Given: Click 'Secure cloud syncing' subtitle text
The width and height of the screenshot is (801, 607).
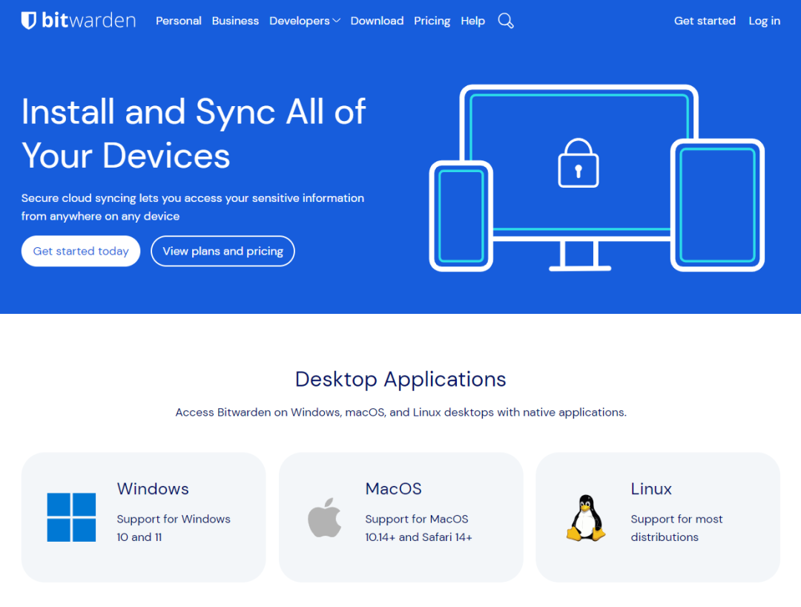Looking at the screenshot, I should tap(193, 207).
